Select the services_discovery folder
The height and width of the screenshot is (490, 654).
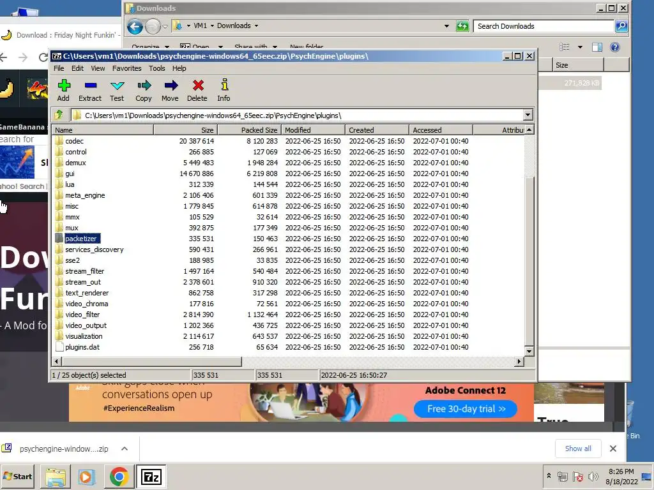(x=95, y=249)
